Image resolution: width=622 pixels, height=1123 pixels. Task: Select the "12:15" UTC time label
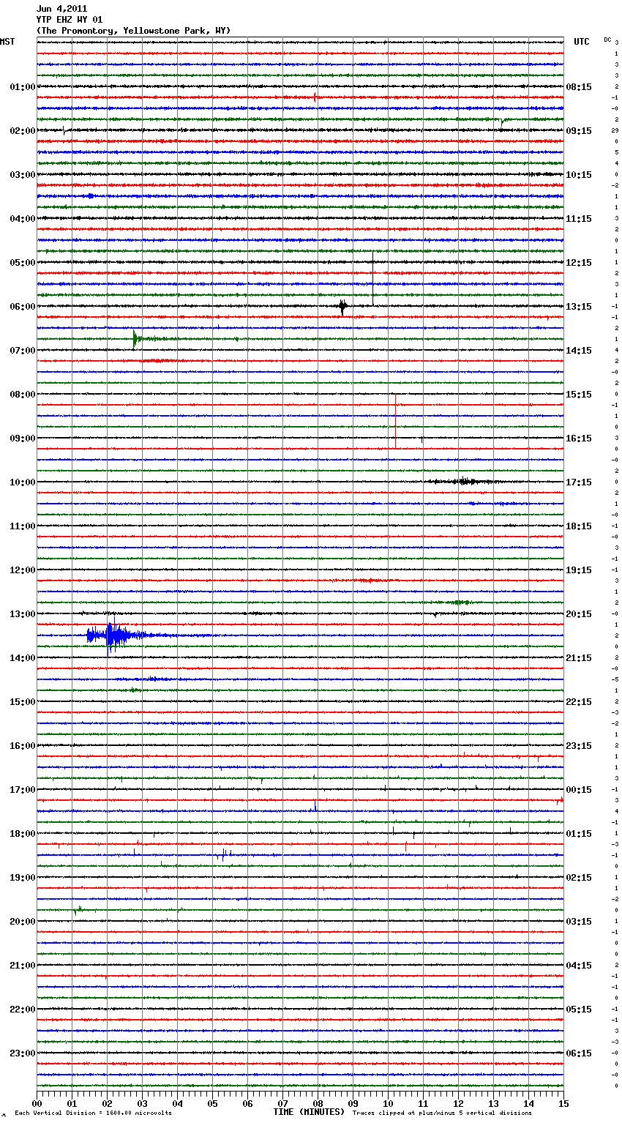(579, 263)
